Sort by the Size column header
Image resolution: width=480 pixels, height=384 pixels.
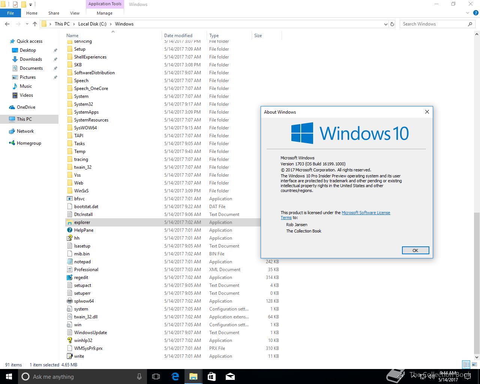pyautogui.click(x=267, y=36)
